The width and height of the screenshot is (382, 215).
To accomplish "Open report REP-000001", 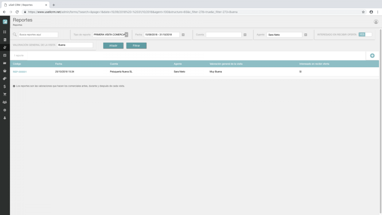I will click(19, 72).
